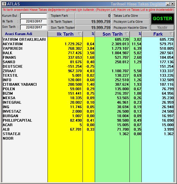Click AKYATIRIM Son Tarih value 2.309.013

pos(120,44)
